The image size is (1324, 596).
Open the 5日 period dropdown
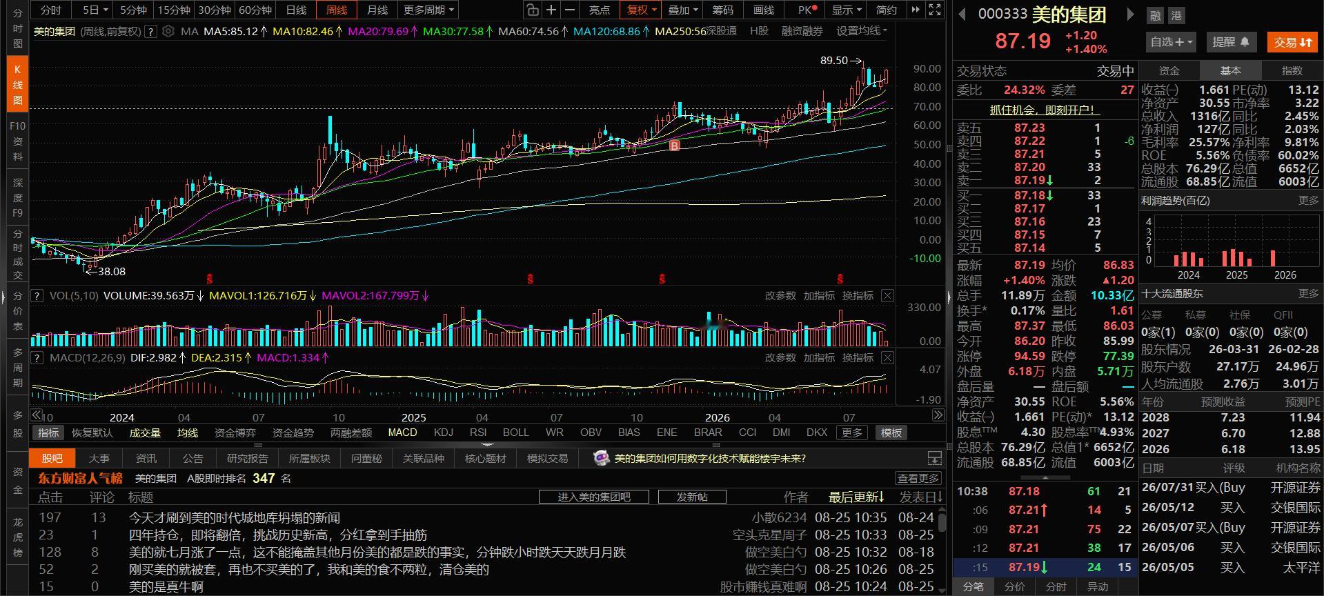point(95,10)
